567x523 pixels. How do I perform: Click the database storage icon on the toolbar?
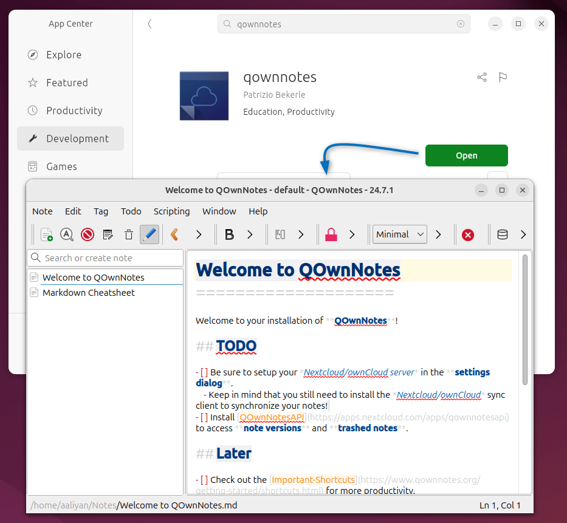(503, 234)
